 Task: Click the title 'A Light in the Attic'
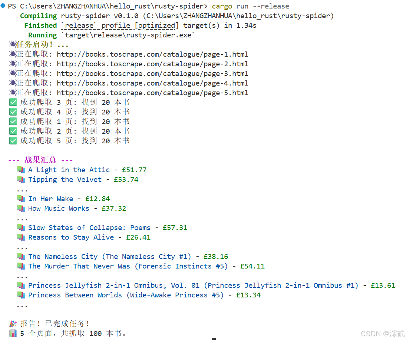click(69, 170)
